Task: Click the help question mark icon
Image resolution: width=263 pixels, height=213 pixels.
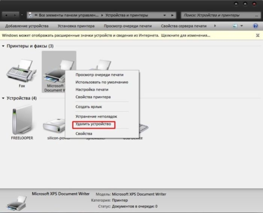Action: [255, 26]
